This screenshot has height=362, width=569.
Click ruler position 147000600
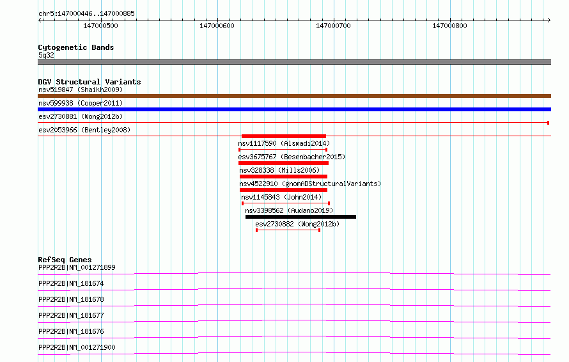(x=217, y=26)
